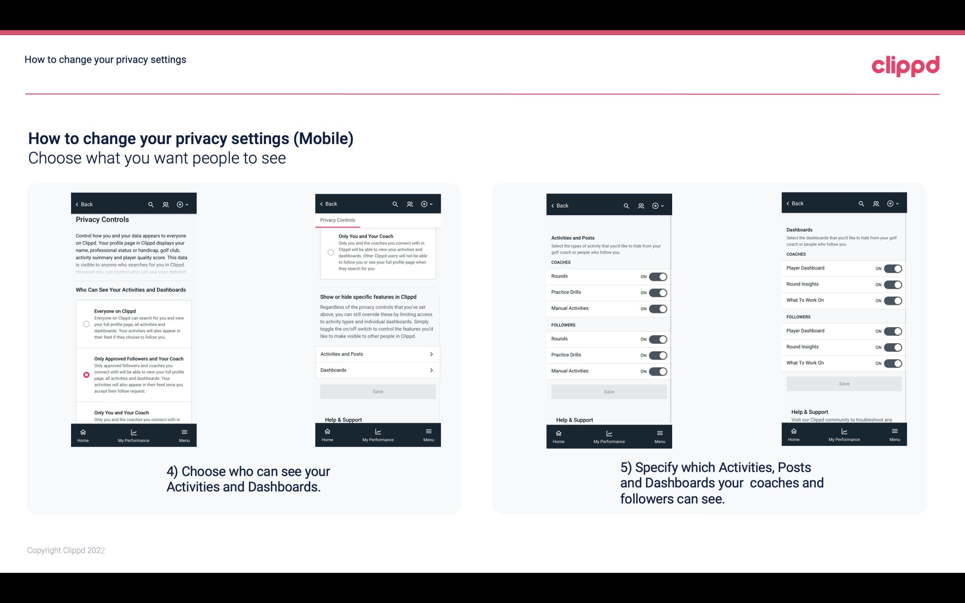The width and height of the screenshot is (965, 603).
Task: Disable Player Dashboard for Followers
Action: pyautogui.click(x=892, y=331)
